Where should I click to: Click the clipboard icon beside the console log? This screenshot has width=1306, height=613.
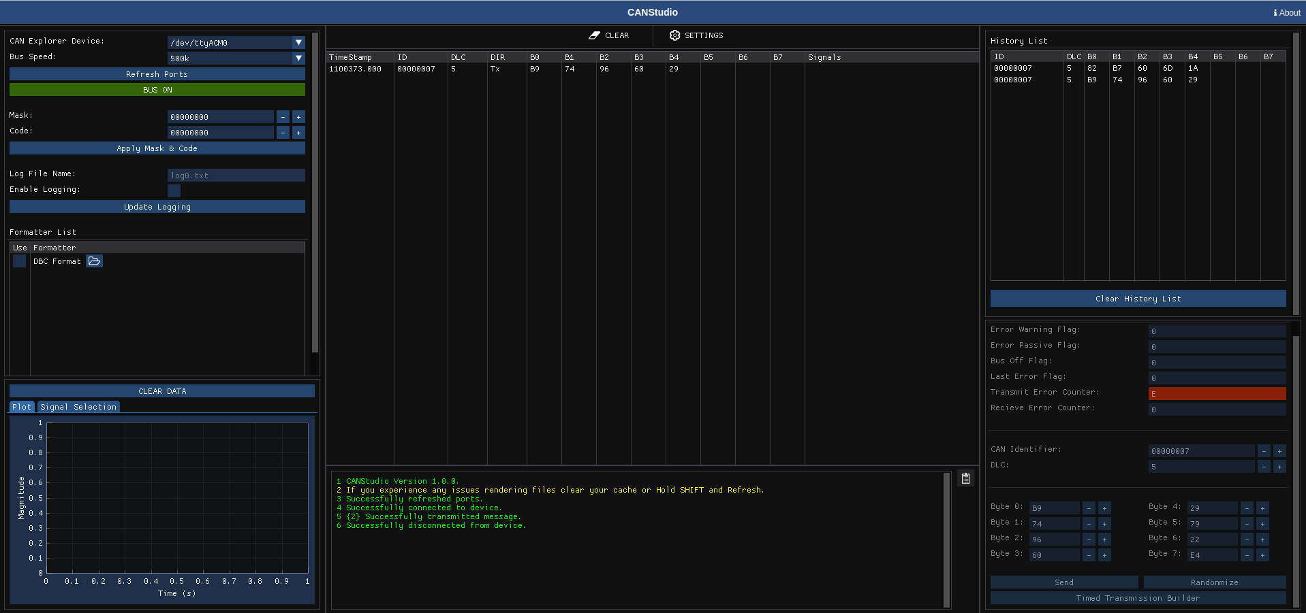pos(965,478)
